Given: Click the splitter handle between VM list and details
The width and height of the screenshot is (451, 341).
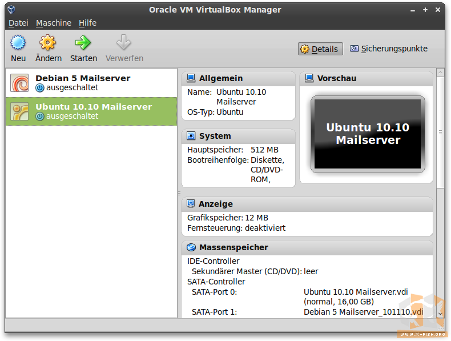Looking at the screenshot, I should [179, 193].
